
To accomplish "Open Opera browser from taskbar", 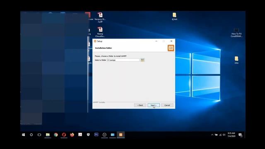I will [x=64, y=135].
